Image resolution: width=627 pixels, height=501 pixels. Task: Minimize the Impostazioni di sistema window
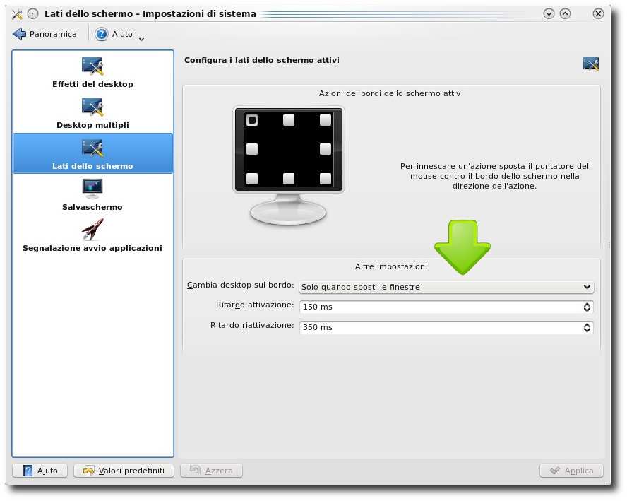(x=549, y=14)
